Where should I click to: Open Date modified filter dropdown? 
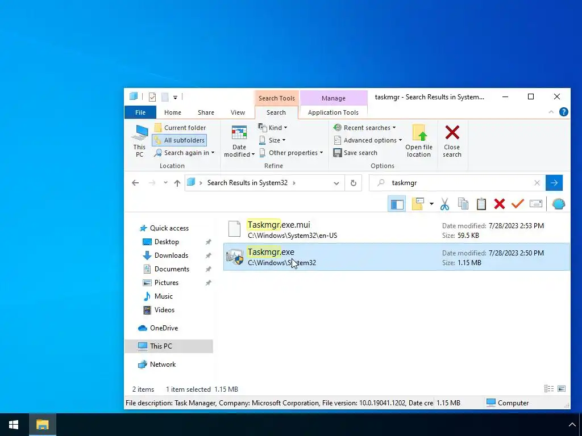click(x=239, y=141)
